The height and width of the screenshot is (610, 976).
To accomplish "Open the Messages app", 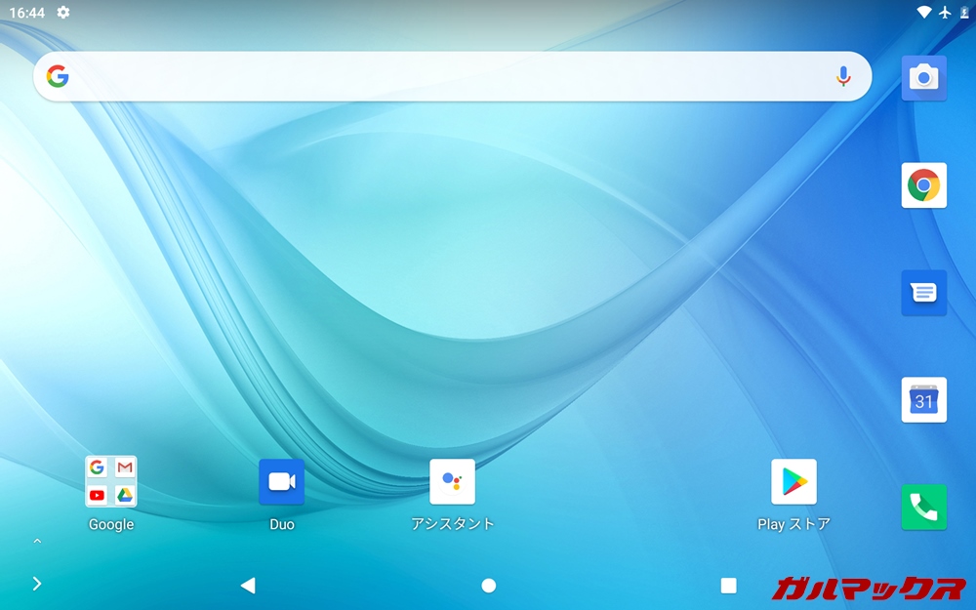I will (x=923, y=293).
